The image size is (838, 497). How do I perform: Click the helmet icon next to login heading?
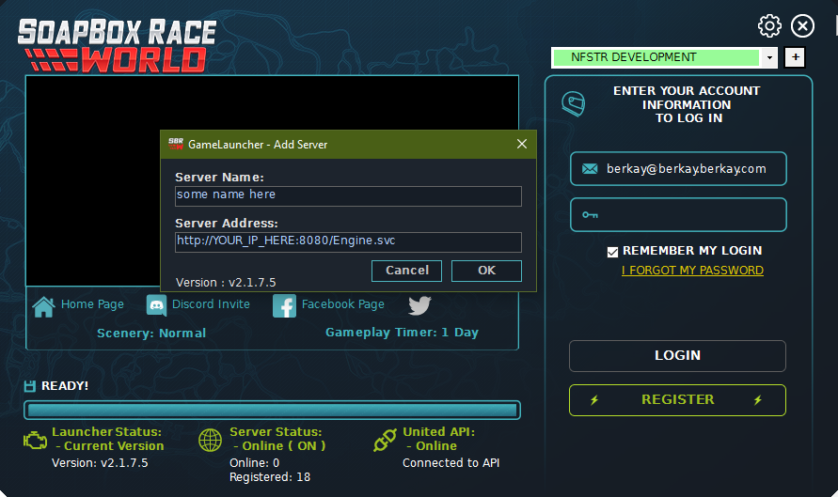[574, 103]
